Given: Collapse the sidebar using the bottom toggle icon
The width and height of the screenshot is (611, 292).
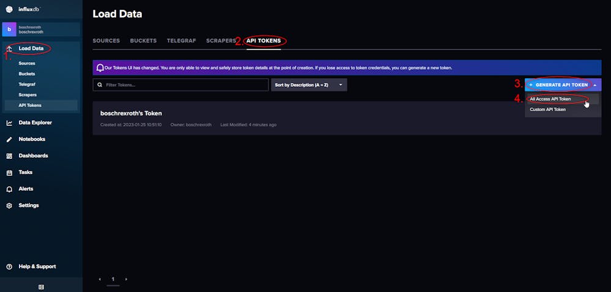Looking at the screenshot, I should pos(42,287).
